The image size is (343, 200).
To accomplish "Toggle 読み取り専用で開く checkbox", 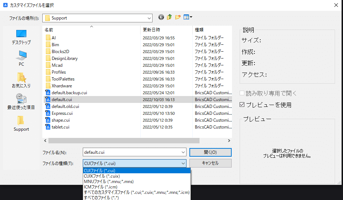I will 242,93.
